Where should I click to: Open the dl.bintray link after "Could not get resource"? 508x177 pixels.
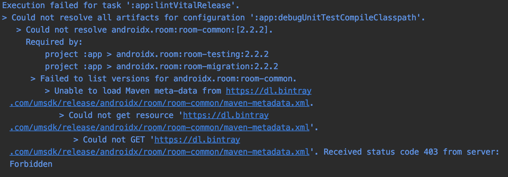[x=226, y=115]
